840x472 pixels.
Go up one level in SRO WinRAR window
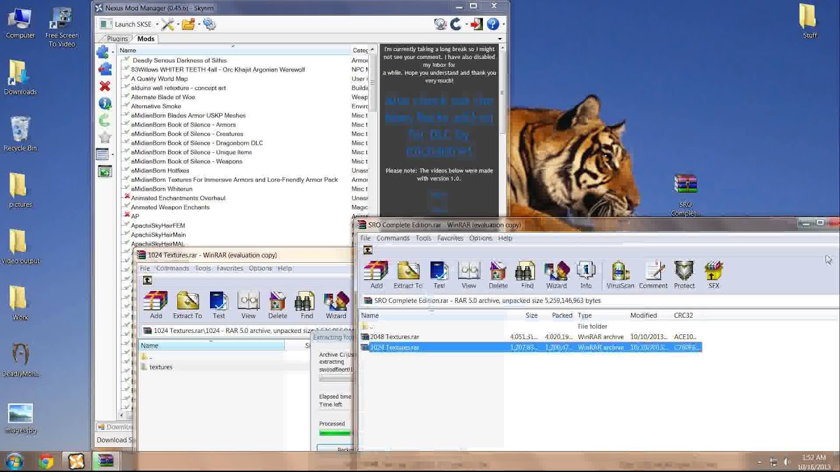pyautogui.click(x=368, y=250)
